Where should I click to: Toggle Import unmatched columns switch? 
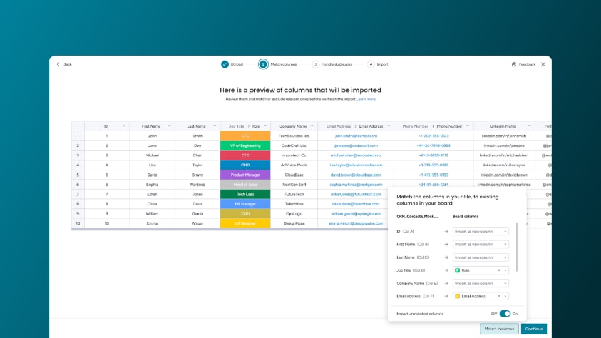505,314
